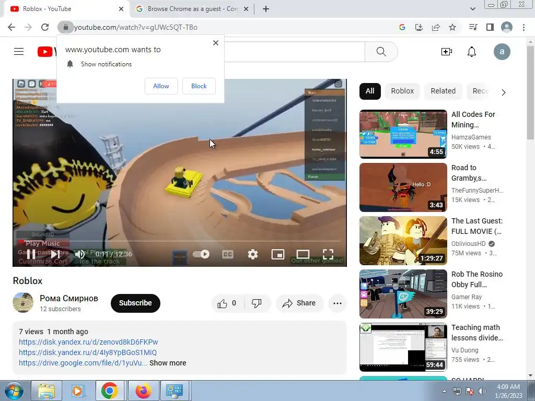
Task: Enable miniplayer mode
Action: coord(278,254)
